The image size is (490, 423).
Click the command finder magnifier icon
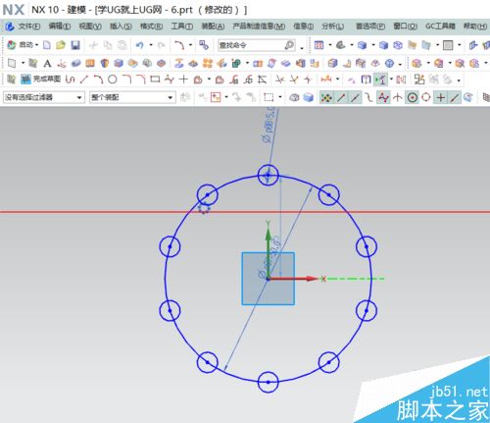(289, 45)
